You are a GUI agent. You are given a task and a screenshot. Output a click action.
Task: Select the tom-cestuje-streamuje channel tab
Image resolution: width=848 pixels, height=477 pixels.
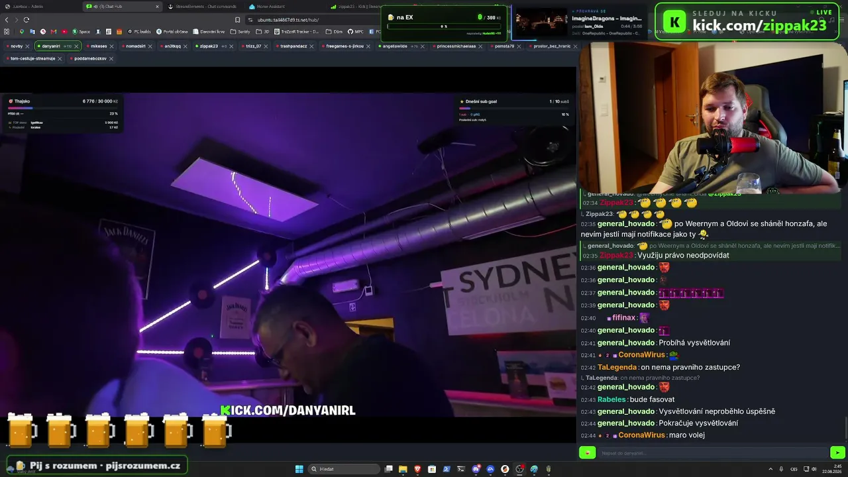(33, 58)
